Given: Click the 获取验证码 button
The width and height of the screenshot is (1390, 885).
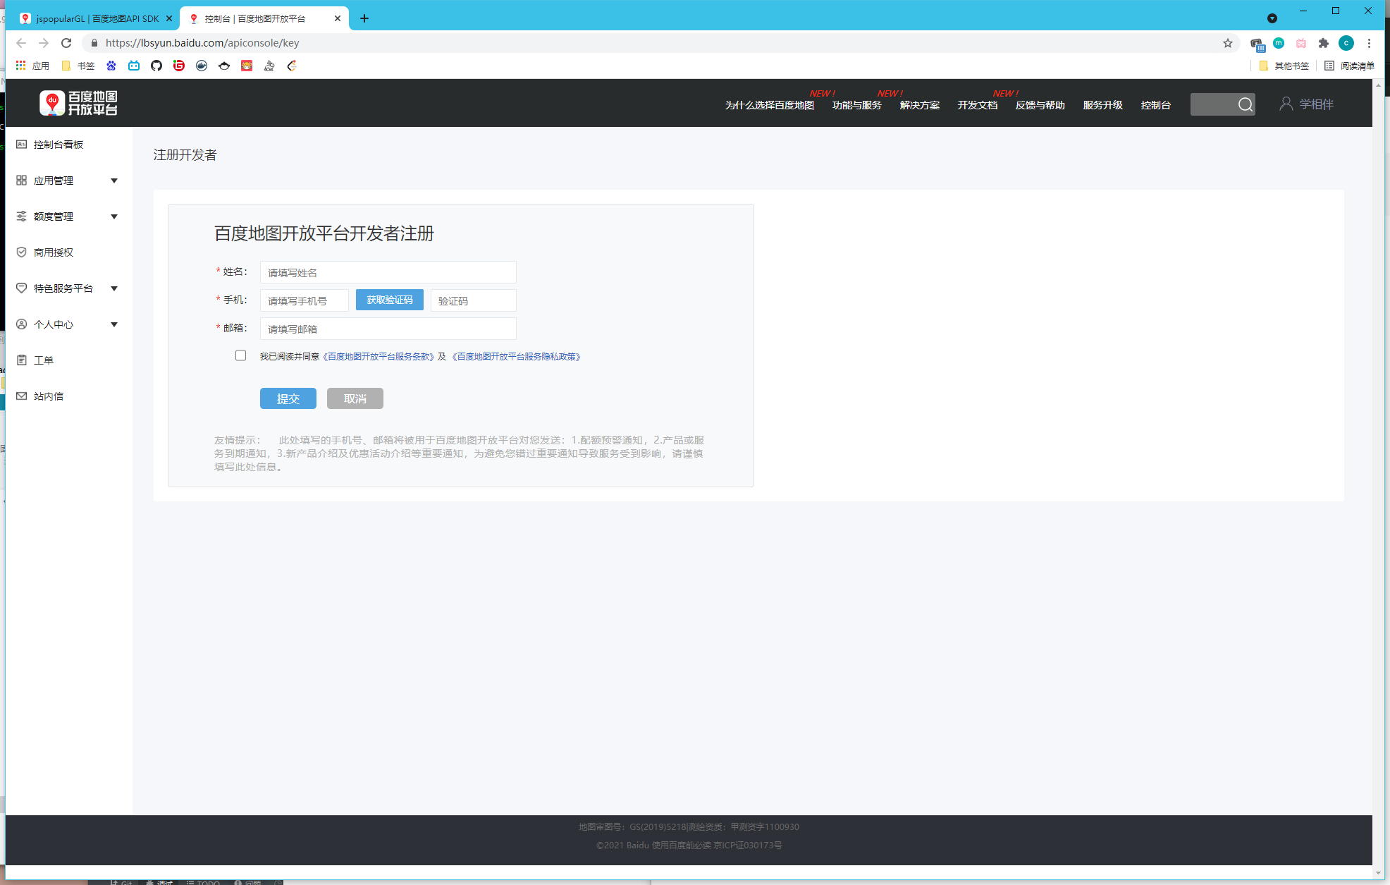Looking at the screenshot, I should (x=389, y=300).
